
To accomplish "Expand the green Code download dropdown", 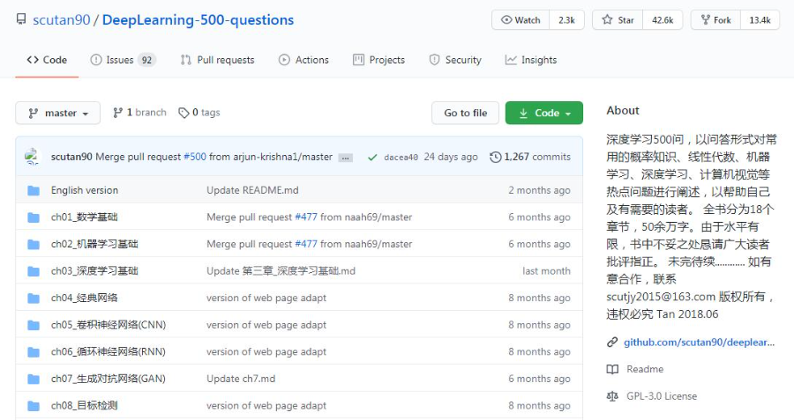I will (x=543, y=113).
